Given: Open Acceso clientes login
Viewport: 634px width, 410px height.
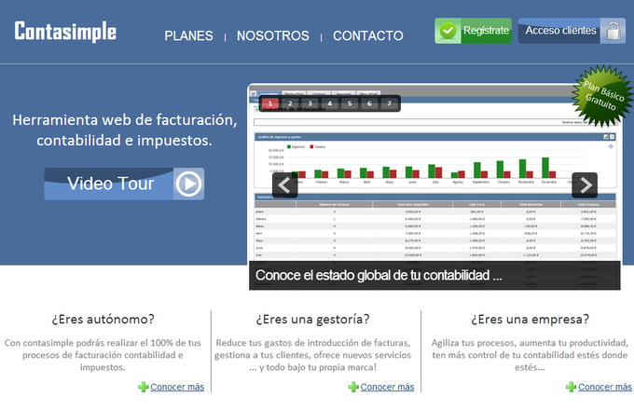Looking at the screenshot, I should [x=572, y=31].
